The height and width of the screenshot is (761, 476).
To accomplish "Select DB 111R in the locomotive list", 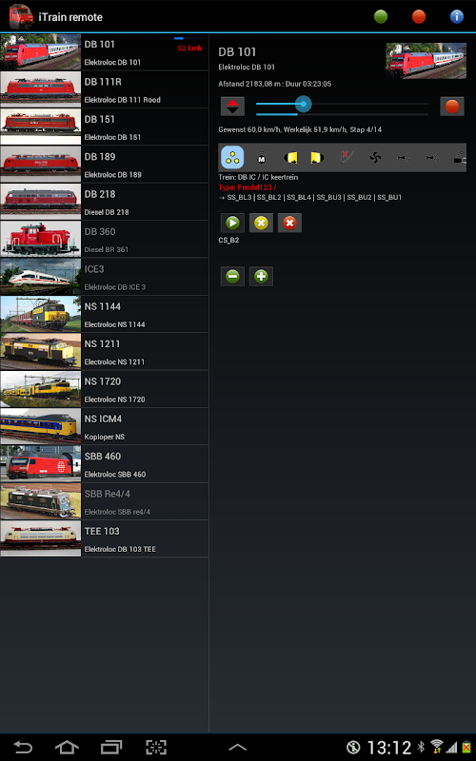I will tap(105, 89).
